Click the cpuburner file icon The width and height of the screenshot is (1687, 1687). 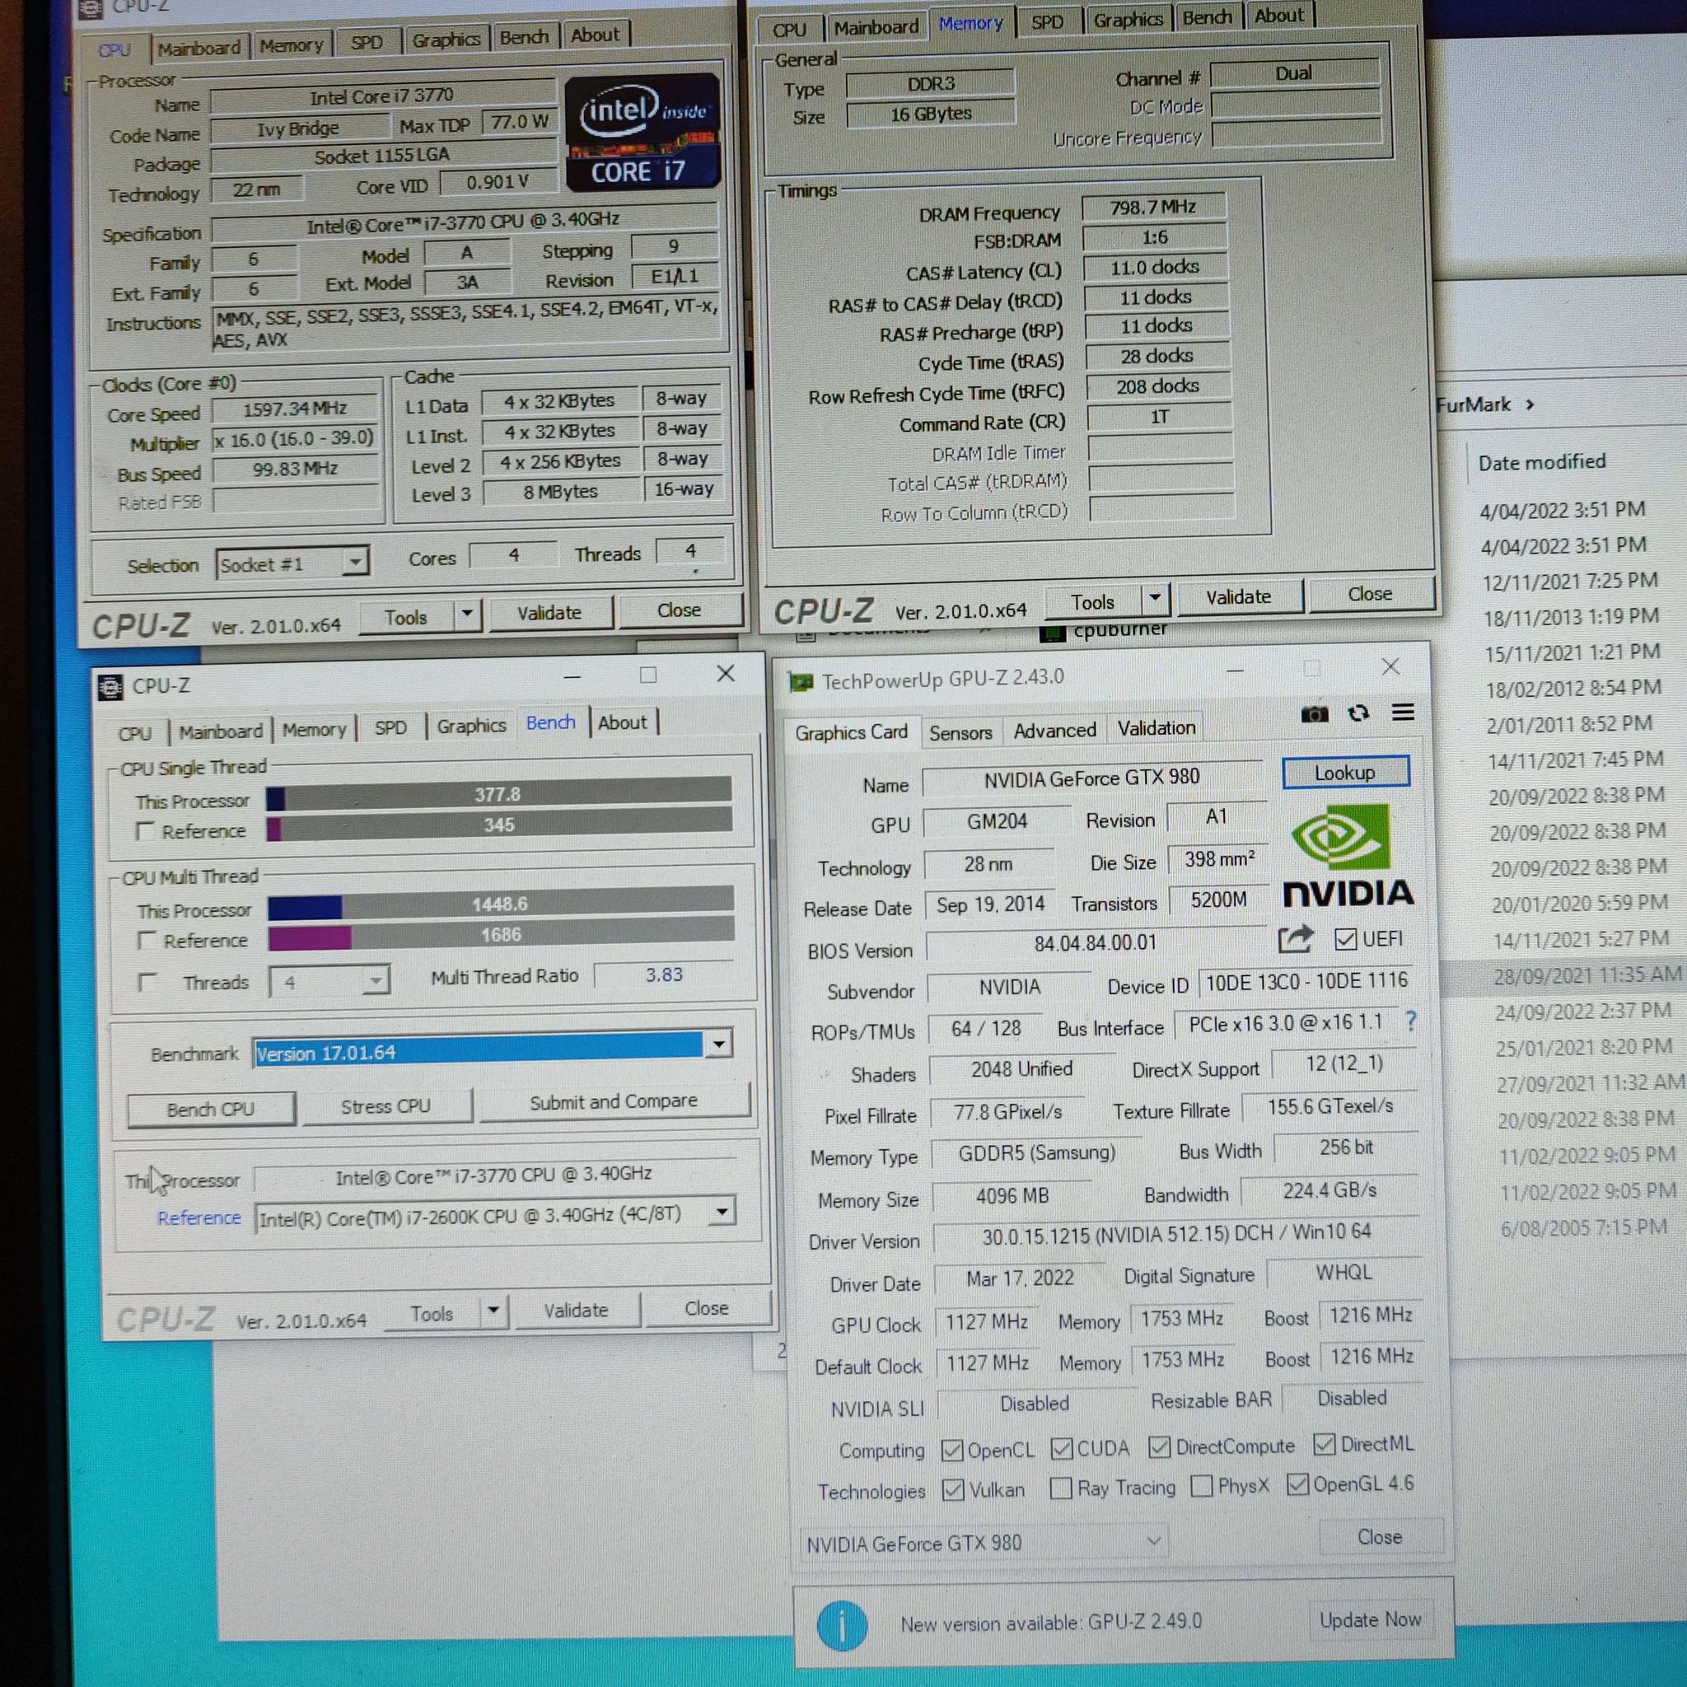[1054, 631]
